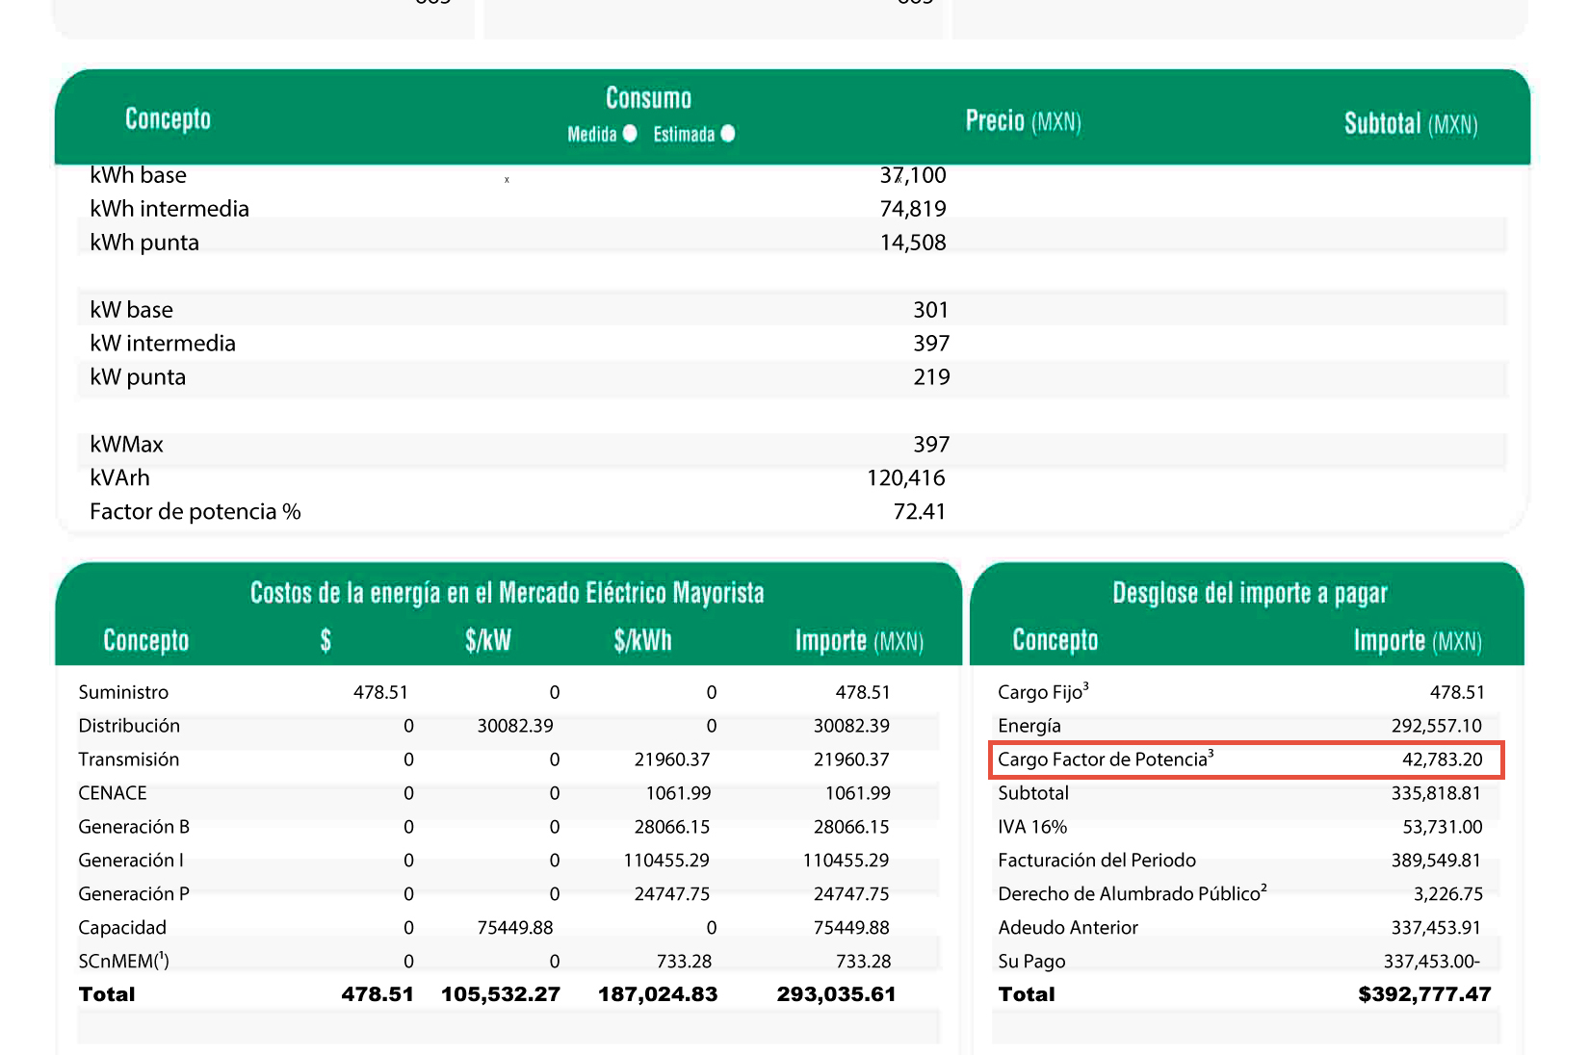The height and width of the screenshot is (1055, 1589).
Task: Click the Adeudo Anterior amount 337,453.91
Action: (1437, 928)
